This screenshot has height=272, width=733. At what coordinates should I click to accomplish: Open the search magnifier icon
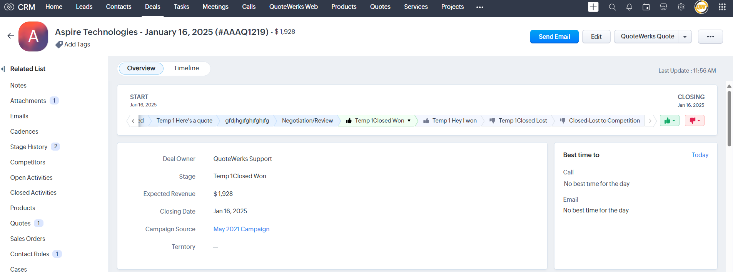[612, 7]
